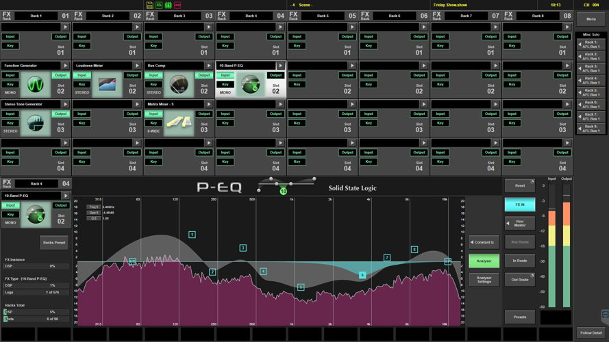Click the Reset button
The width and height of the screenshot is (609, 342).
(520, 186)
